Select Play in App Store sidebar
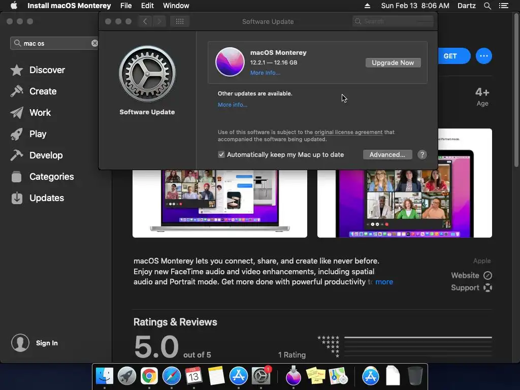This screenshot has height=390, width=520. 28,134
